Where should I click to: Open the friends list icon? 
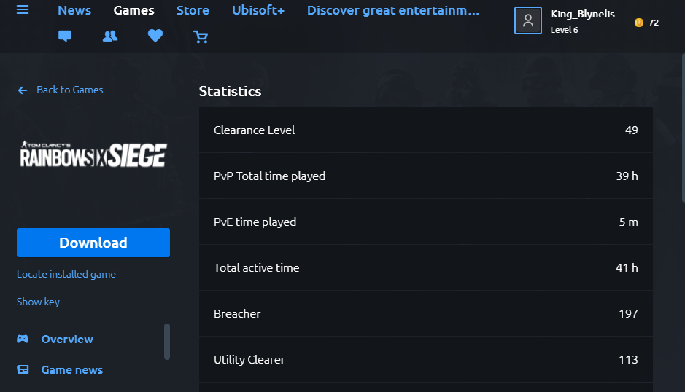point(110,36)
